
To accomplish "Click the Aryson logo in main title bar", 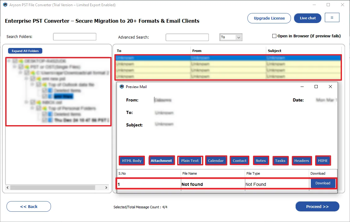I will (x=5, y=5).
